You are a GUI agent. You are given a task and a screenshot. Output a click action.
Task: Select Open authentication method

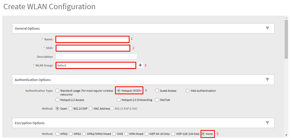tap(57, 109)
